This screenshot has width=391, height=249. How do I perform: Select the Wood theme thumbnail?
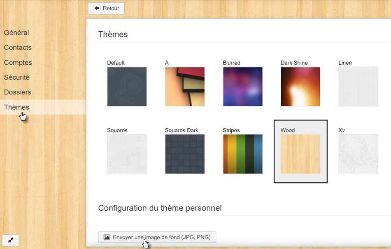[x=300, y=154]
